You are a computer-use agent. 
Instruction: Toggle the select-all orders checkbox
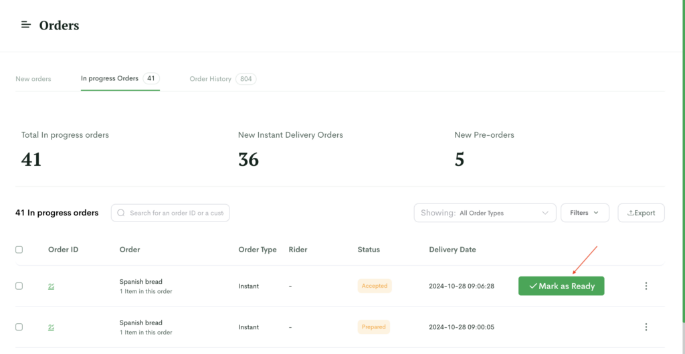(x=19, y=250)
